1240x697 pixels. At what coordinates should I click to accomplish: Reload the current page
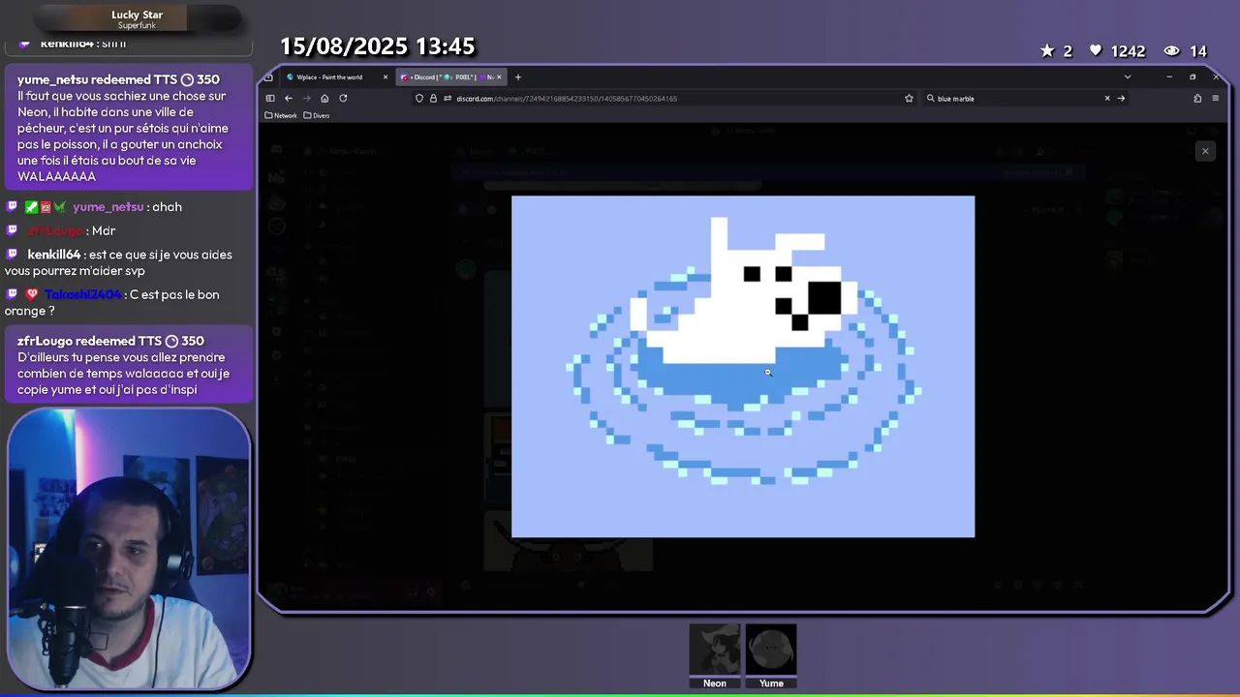(x=343, y=98)
